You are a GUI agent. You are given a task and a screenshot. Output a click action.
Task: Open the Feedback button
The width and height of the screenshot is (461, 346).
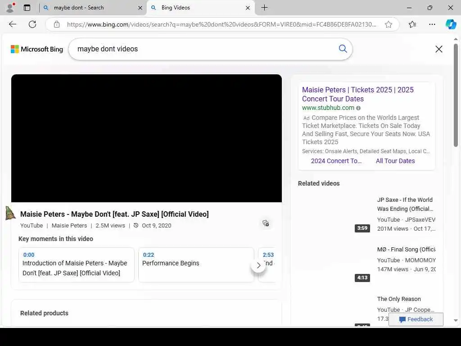tap(416, 319)
